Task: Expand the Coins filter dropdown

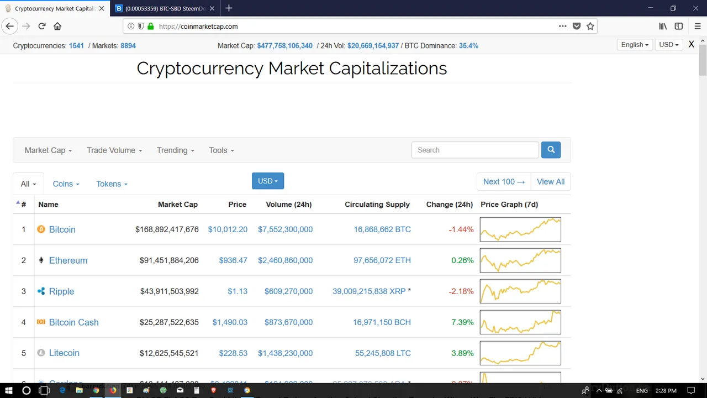Action: [x=66, y=184]
